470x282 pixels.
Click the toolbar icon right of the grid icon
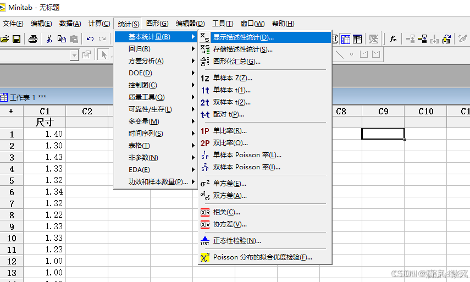(357, 39)
